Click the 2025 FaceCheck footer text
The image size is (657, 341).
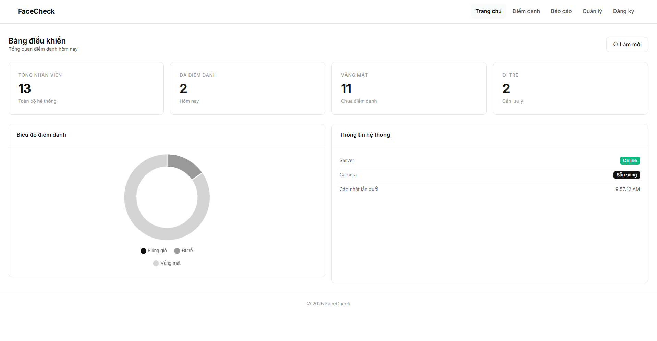(x=328, y=304)
